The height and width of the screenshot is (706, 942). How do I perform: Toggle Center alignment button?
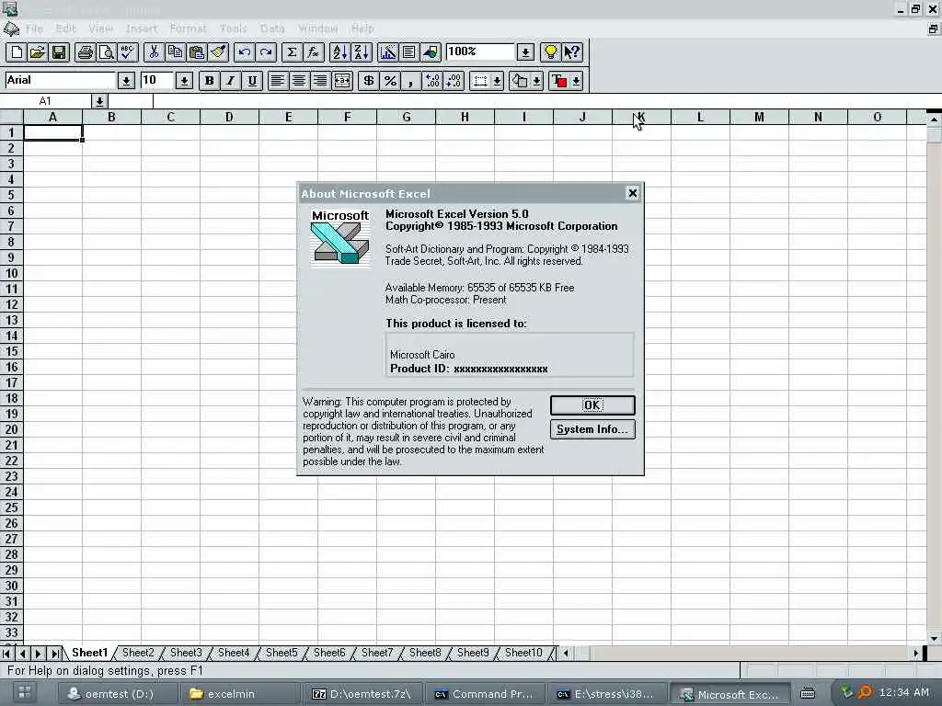coord(299,81)
